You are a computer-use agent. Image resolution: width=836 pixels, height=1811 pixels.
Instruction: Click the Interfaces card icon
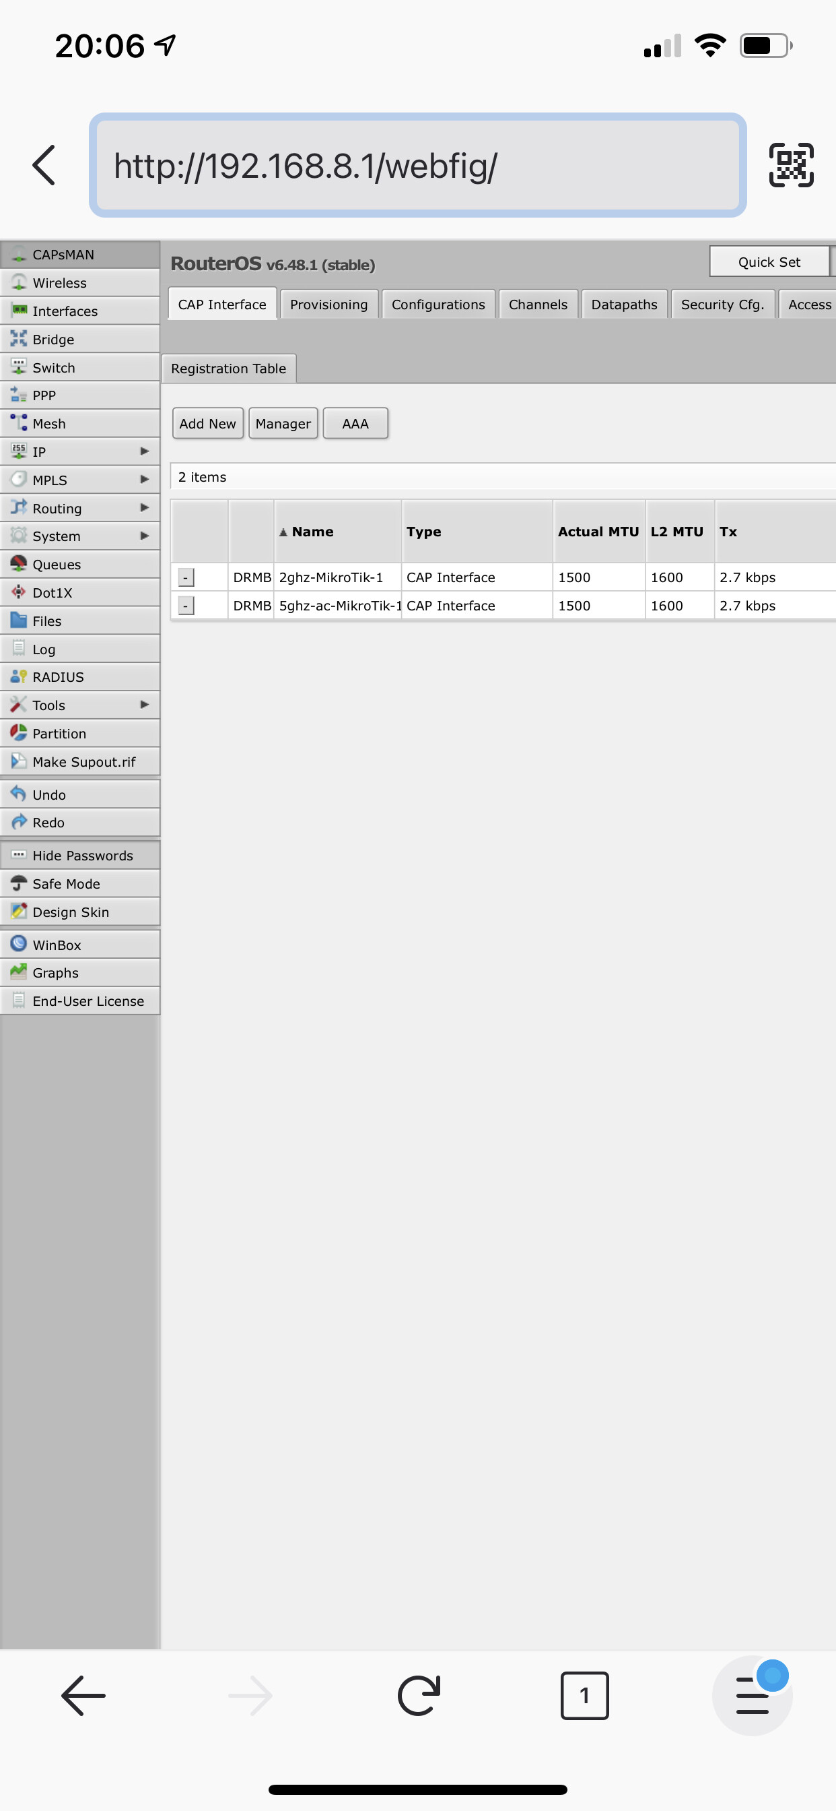point(19,311)
